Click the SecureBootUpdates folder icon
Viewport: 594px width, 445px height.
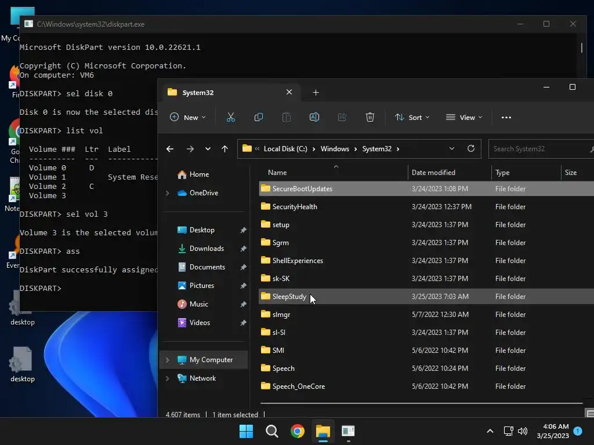click(266, 188)
